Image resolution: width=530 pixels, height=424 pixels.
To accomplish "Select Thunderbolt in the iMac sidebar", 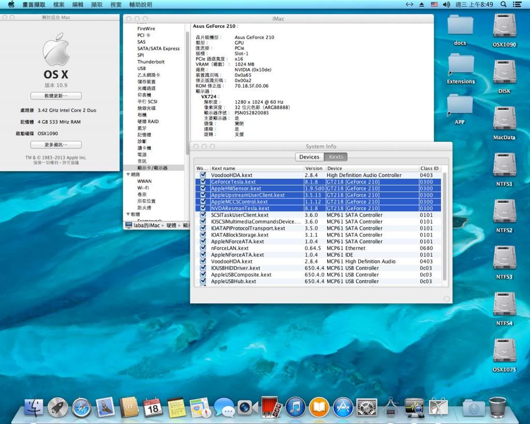I will (151, 62).
